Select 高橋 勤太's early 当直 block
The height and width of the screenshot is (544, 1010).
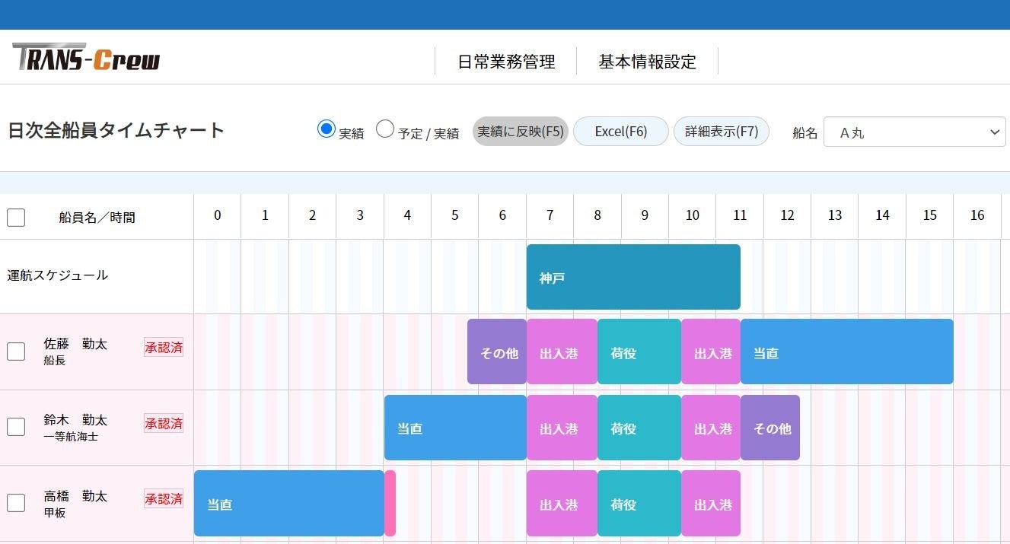(289, 503)
